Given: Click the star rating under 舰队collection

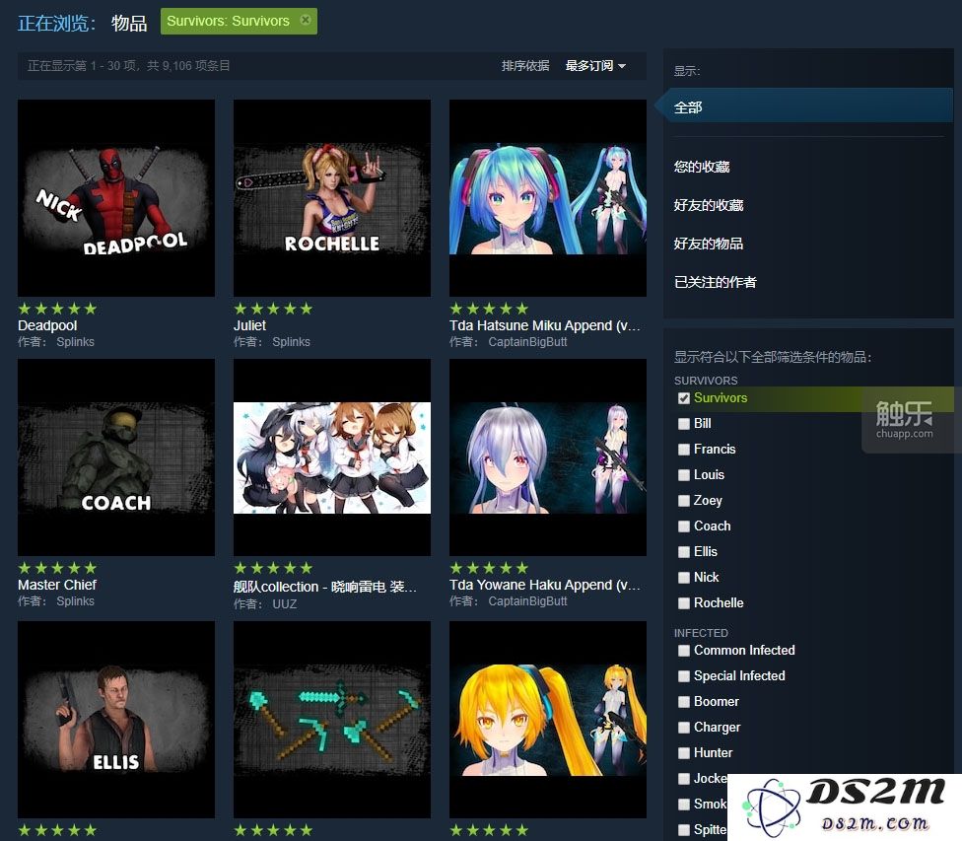Looking at the screenshot, I should coord(273,568).
